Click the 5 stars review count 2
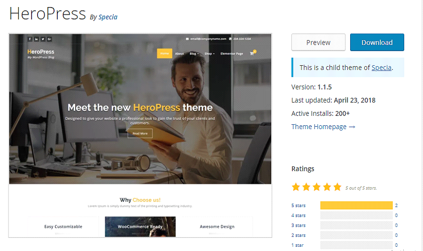 point(396,205)
